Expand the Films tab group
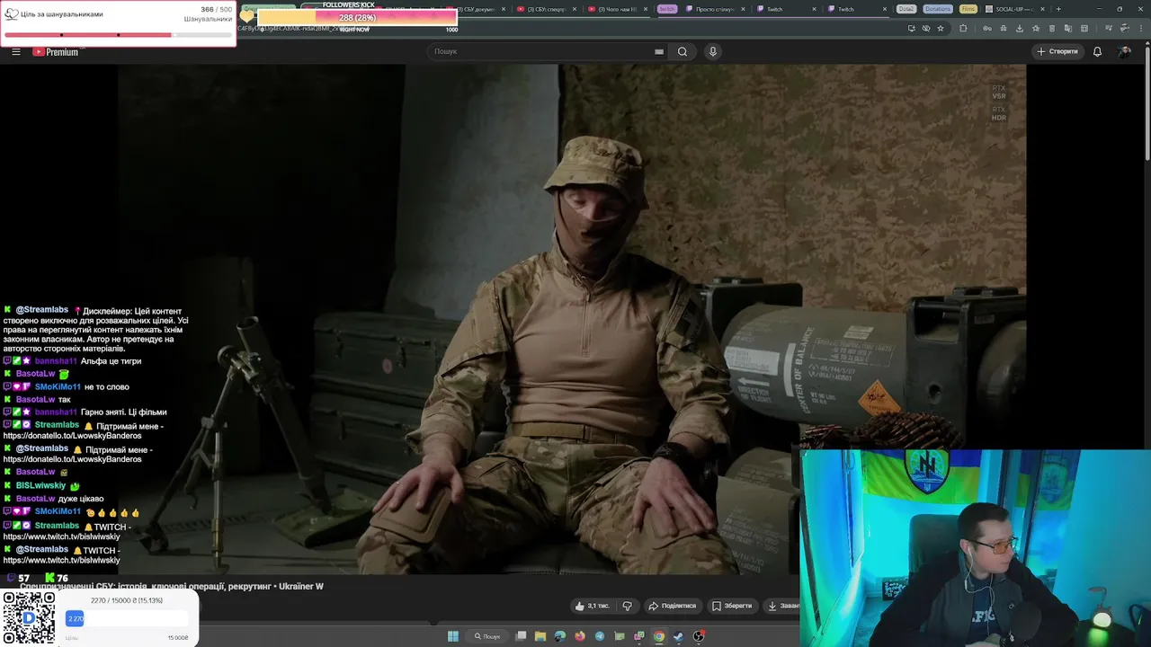 click(968, 9)
